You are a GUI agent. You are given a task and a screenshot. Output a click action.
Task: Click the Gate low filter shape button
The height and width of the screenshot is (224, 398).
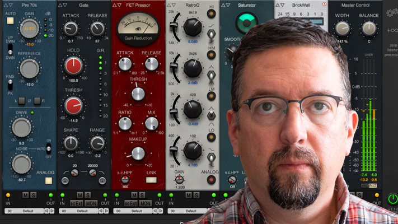tap(65, 180)
